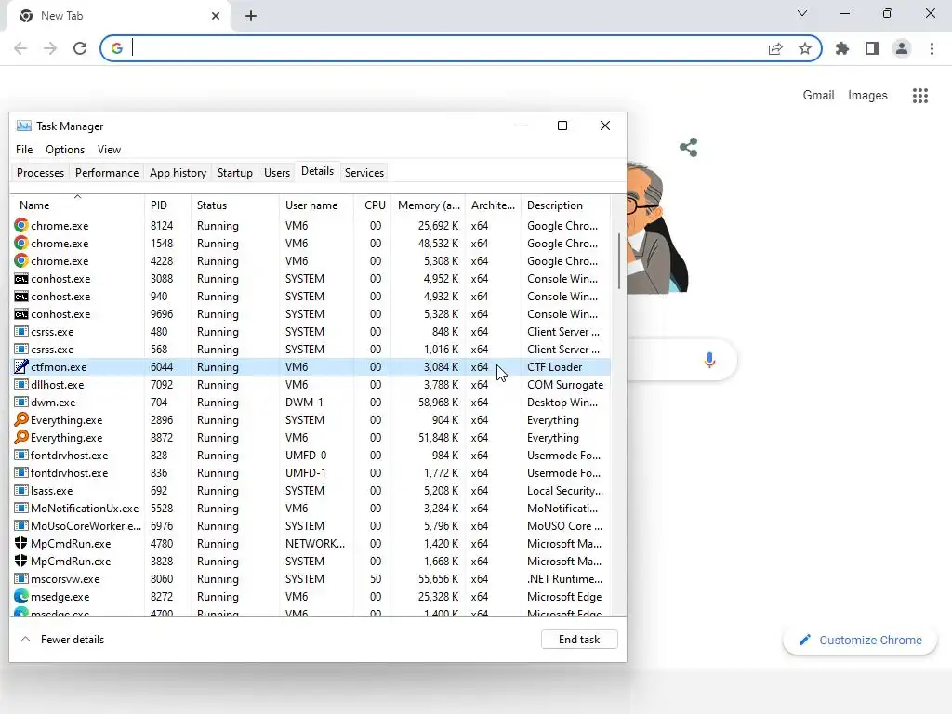Screen dimensions: 952x714
Task: Select chrome.exe with PID 1548
Action: [311, 243]
